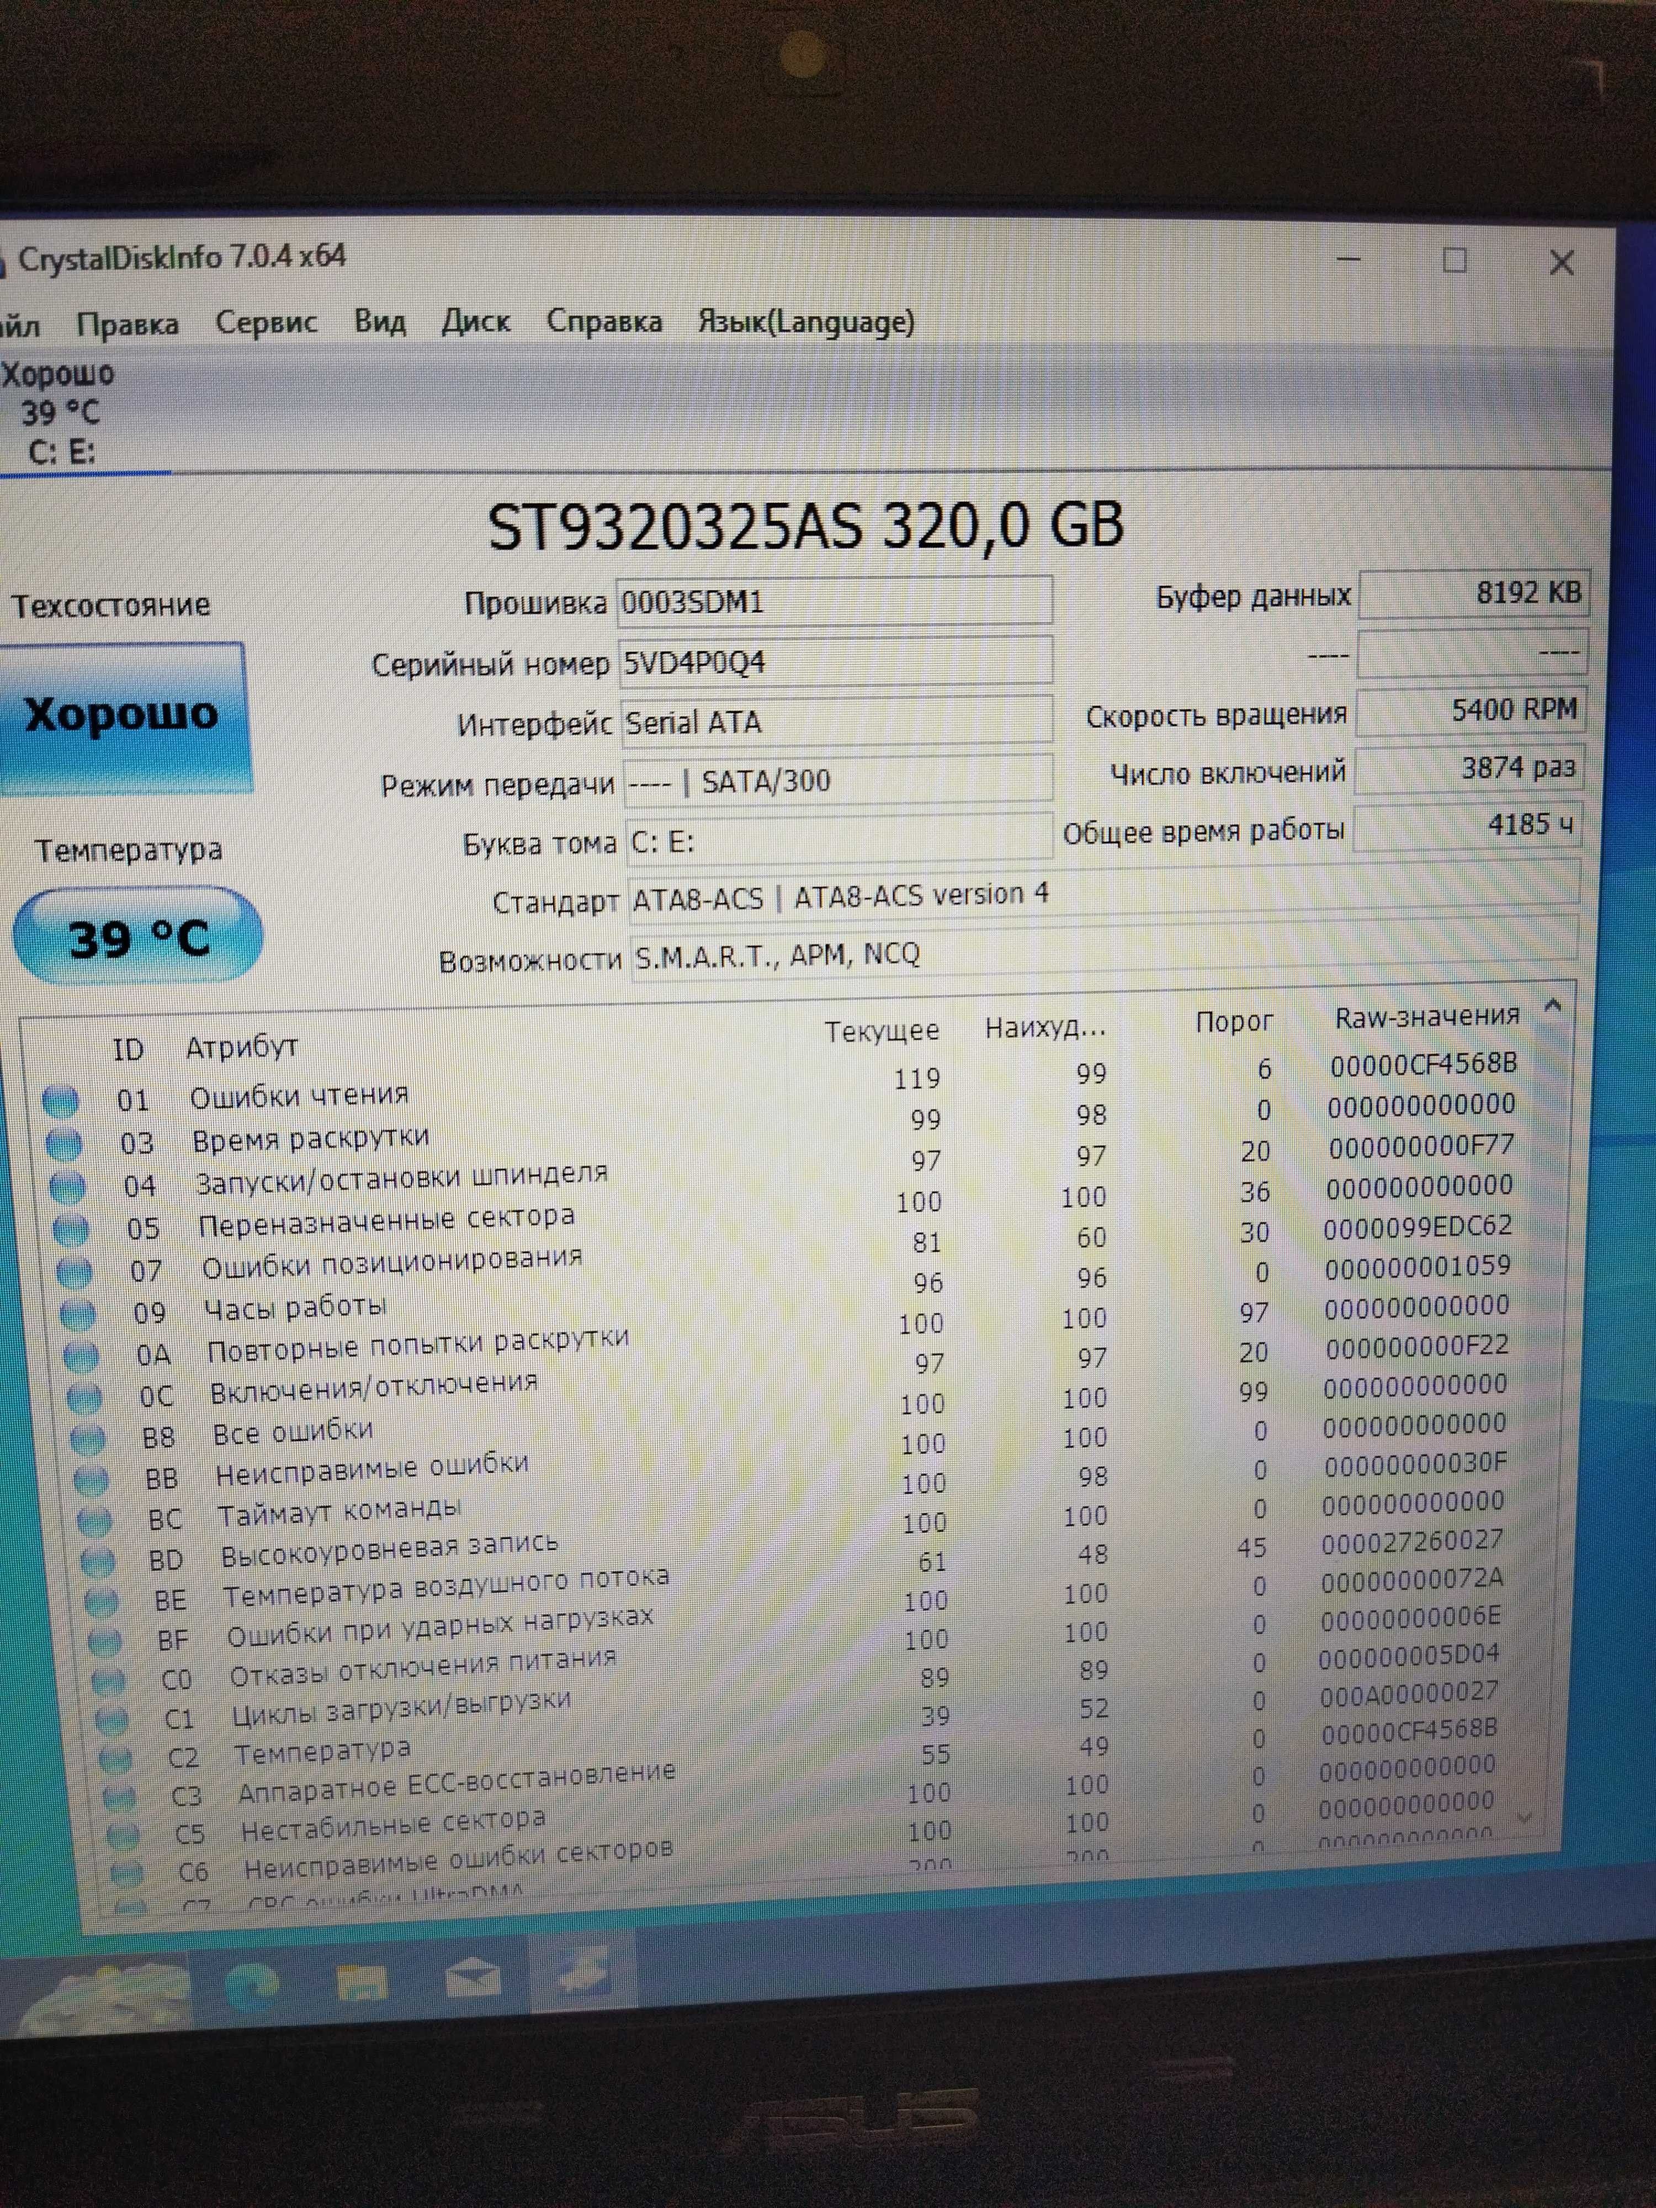1656x2208 pixels.
Task: Click status circle beside Отказы отключения питания
Action: point(109,1681)
